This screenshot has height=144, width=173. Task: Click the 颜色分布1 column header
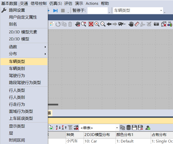click(133, 135)
